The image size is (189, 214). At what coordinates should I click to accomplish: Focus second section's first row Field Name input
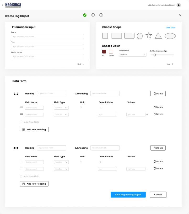pyautogui.click(x=34, y=162)
